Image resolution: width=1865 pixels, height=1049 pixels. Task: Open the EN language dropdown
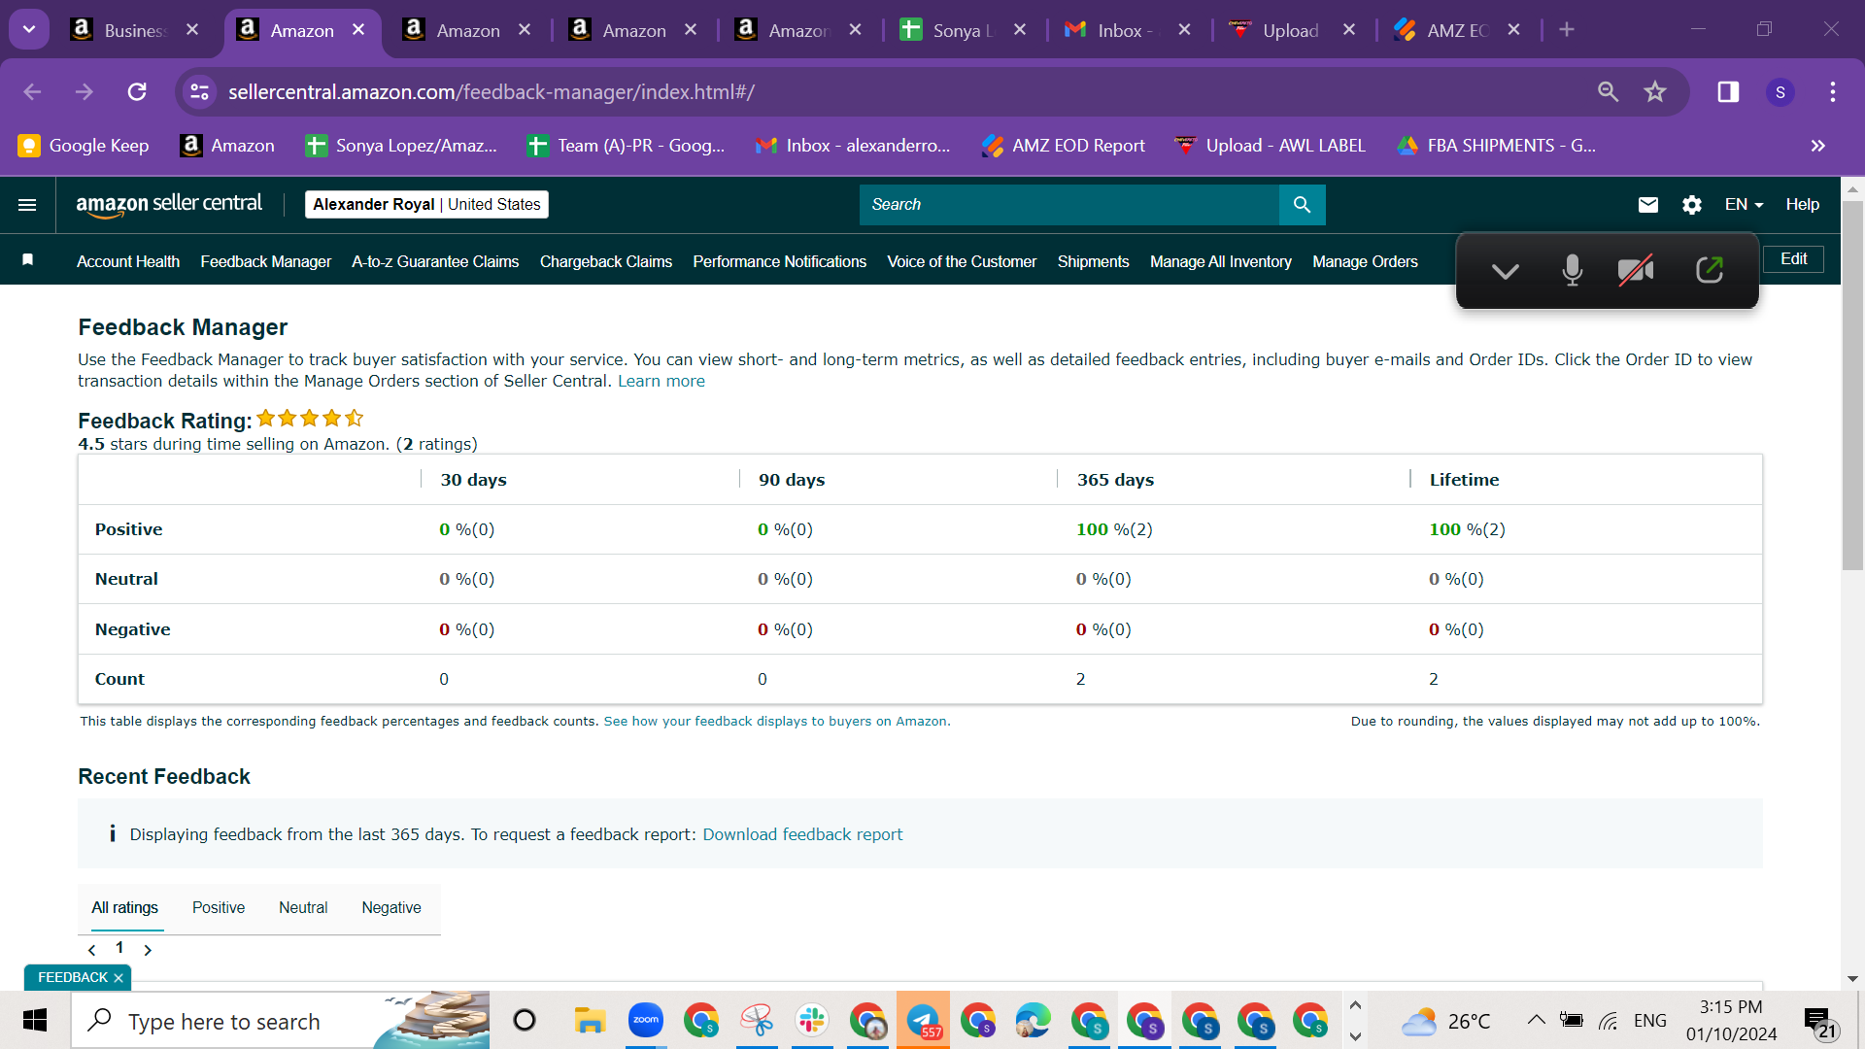tap(1744, 205)
